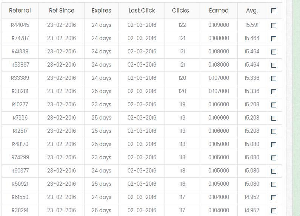Enable the checkbox for referral R33389

pos(274,78)
